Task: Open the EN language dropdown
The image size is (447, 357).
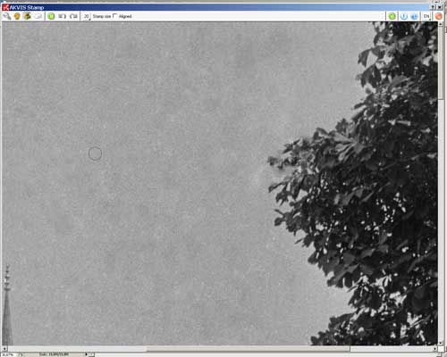Action: tap(426, 16)
